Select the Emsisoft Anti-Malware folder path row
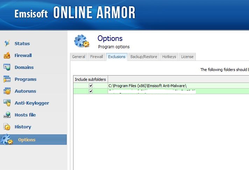 [x=161, y=86]
